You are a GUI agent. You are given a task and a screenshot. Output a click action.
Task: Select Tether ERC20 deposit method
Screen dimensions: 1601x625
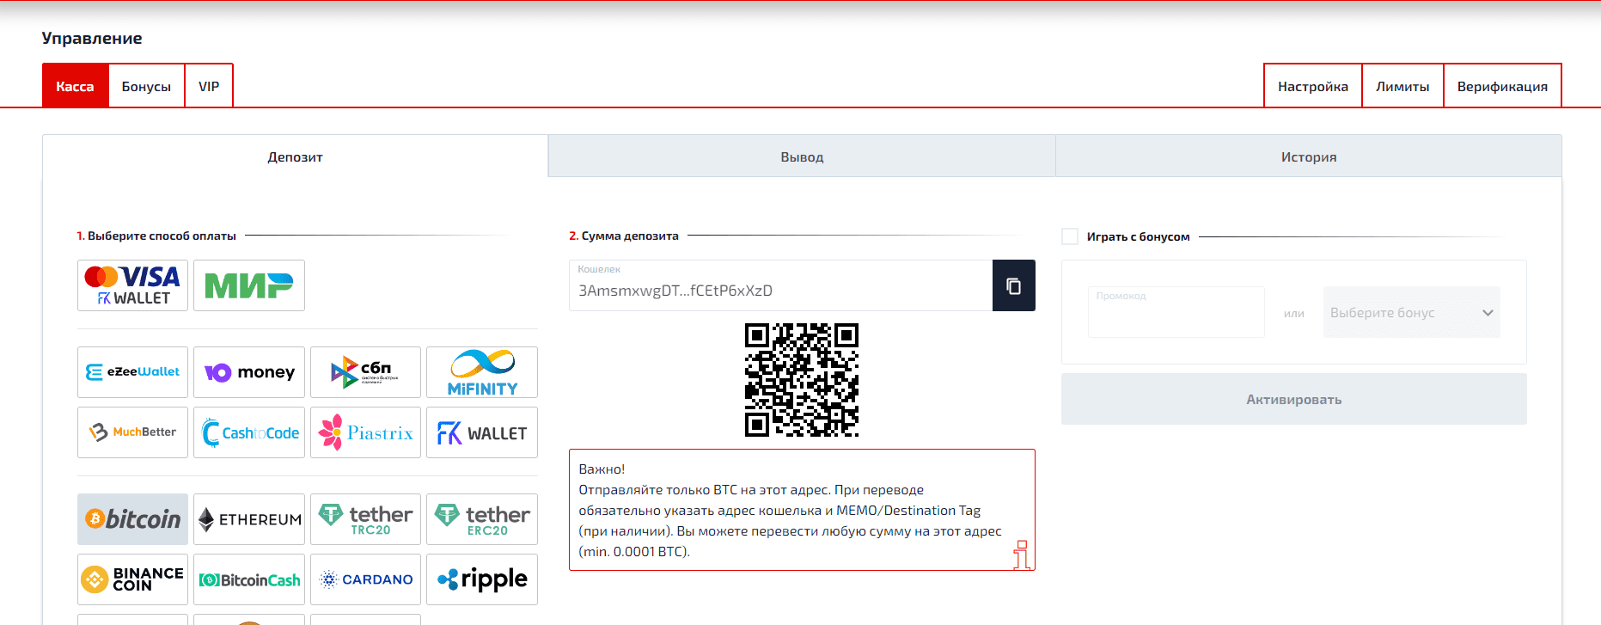(482, 519)
